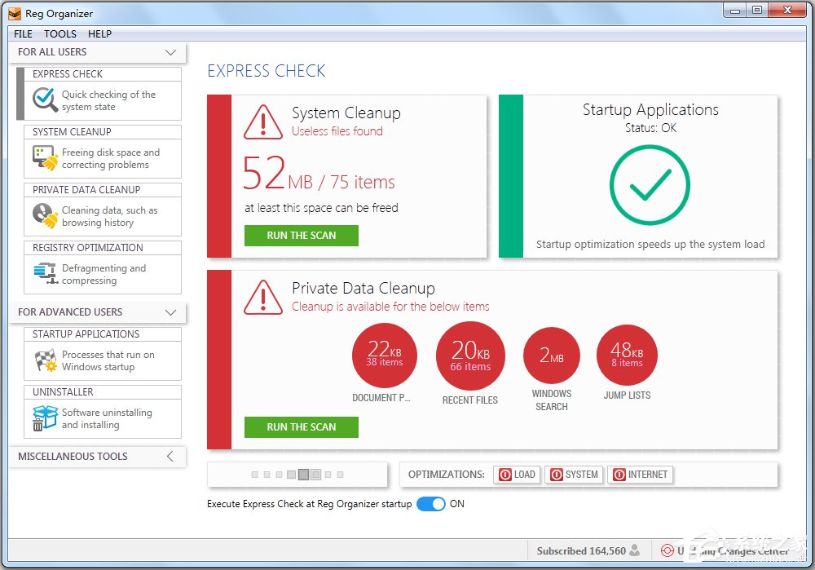This screenshot has width=815, height=570.
Task: Click the Uninstaller box and trash icon
Action: pos(45,418)
